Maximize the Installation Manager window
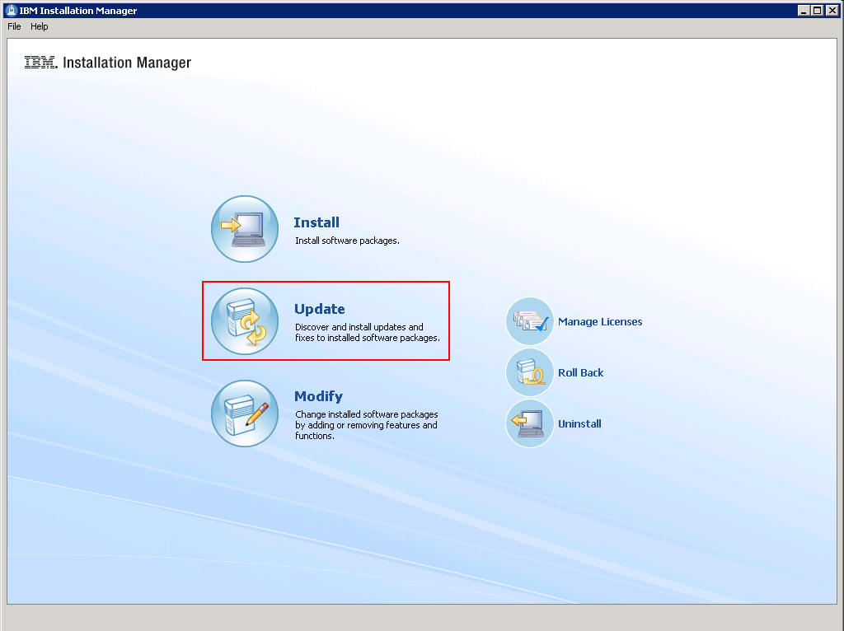Image resolution: width=844 pixels, height=631 pixels. [817, 10]
